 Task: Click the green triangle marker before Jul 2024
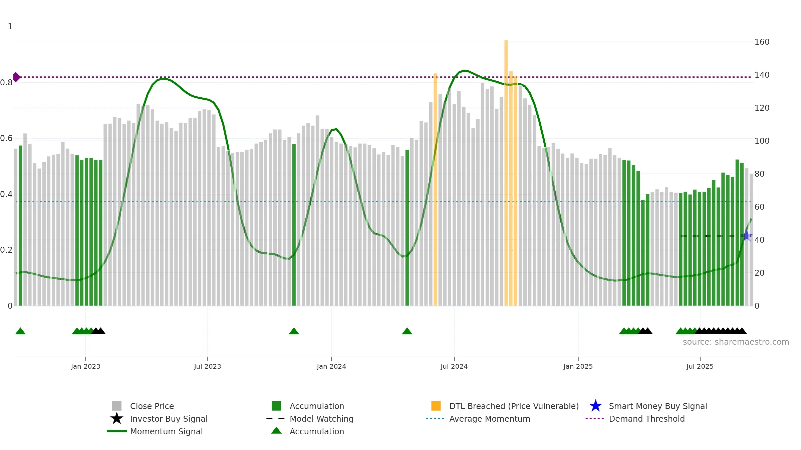[x=407, y=331]
